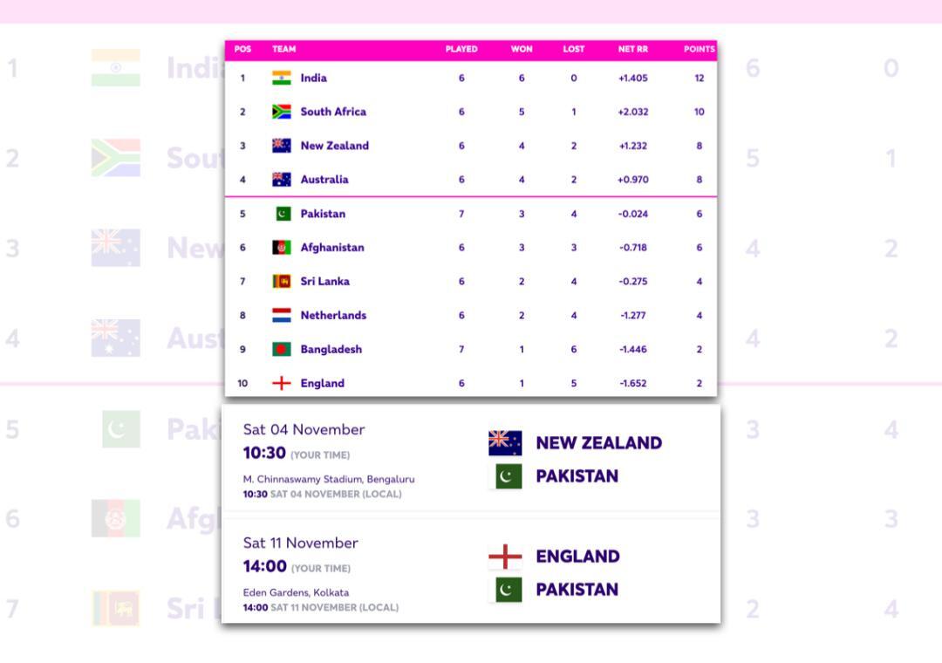Viewport: 942px width, 663px height.
Task: Click Pakistan flag in standings table
Action: click(283, 214)
